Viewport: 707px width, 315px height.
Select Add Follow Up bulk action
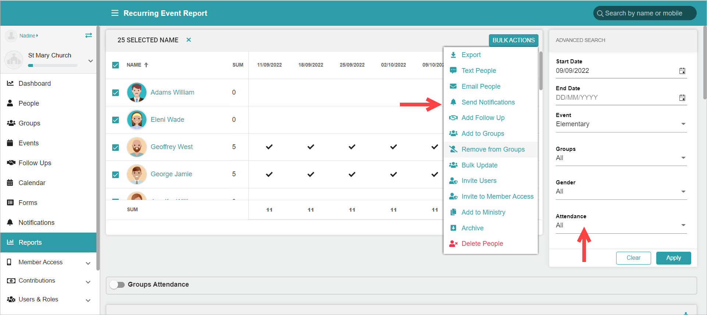point(491,118)
